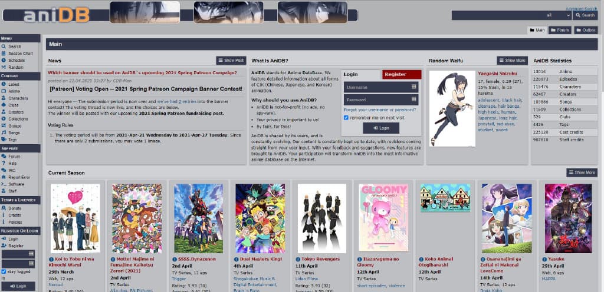
Task: Open the Random sidebar link
Action: (x=16, y=67)
